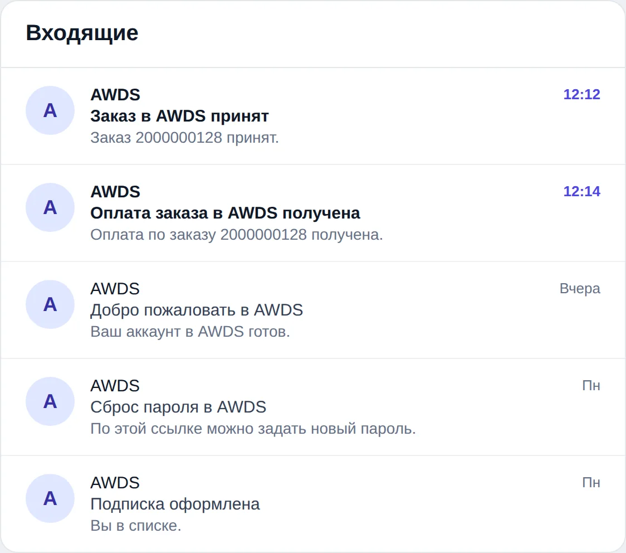This screenshot has width=626, height=553.
Task: Click the 'Пн' date on 'Подписка оформлена' email
Action: 591,483
